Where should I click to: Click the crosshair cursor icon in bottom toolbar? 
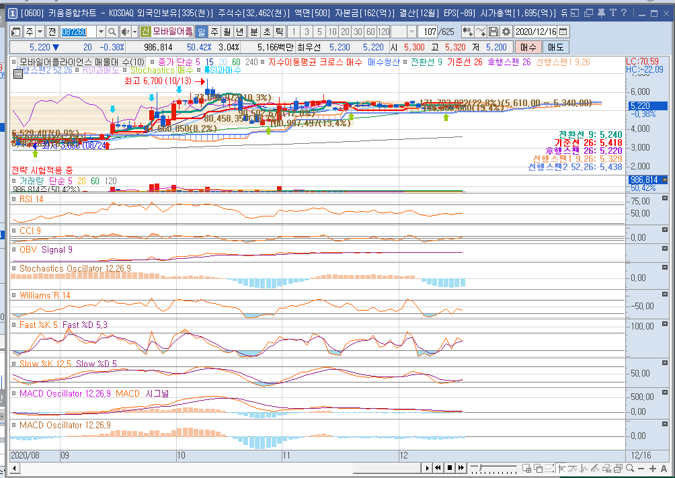coord(561,468)
